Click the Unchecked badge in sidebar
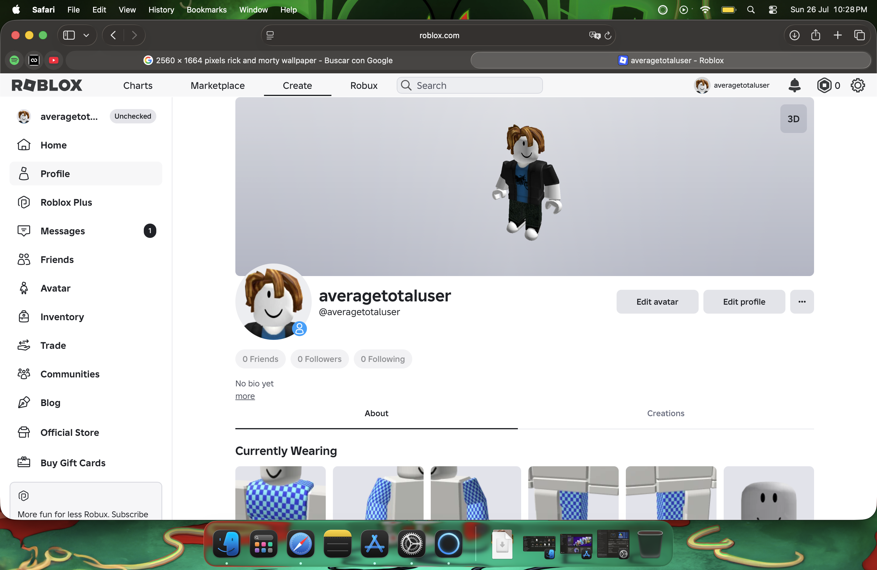This screenshot has width=877, height=570. coord(133,116)
